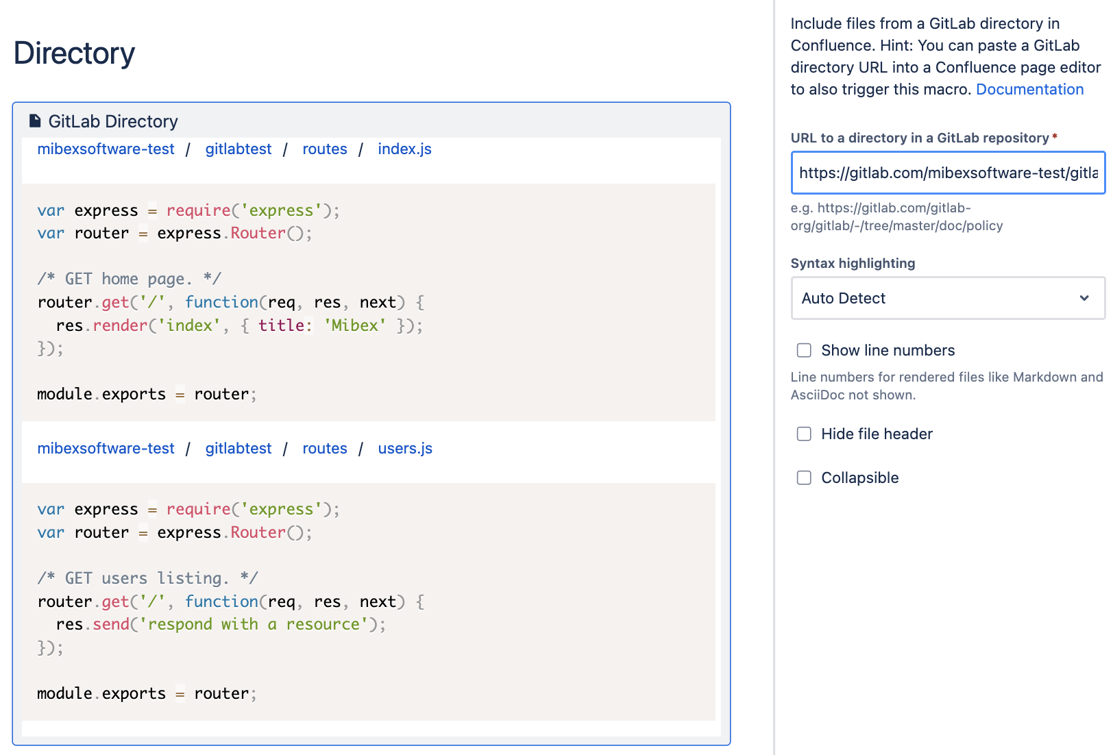1113x755 pixels.
Task: Click the dropdown chevron arrow in Syntax highlighting
Action: point(1084,298)
